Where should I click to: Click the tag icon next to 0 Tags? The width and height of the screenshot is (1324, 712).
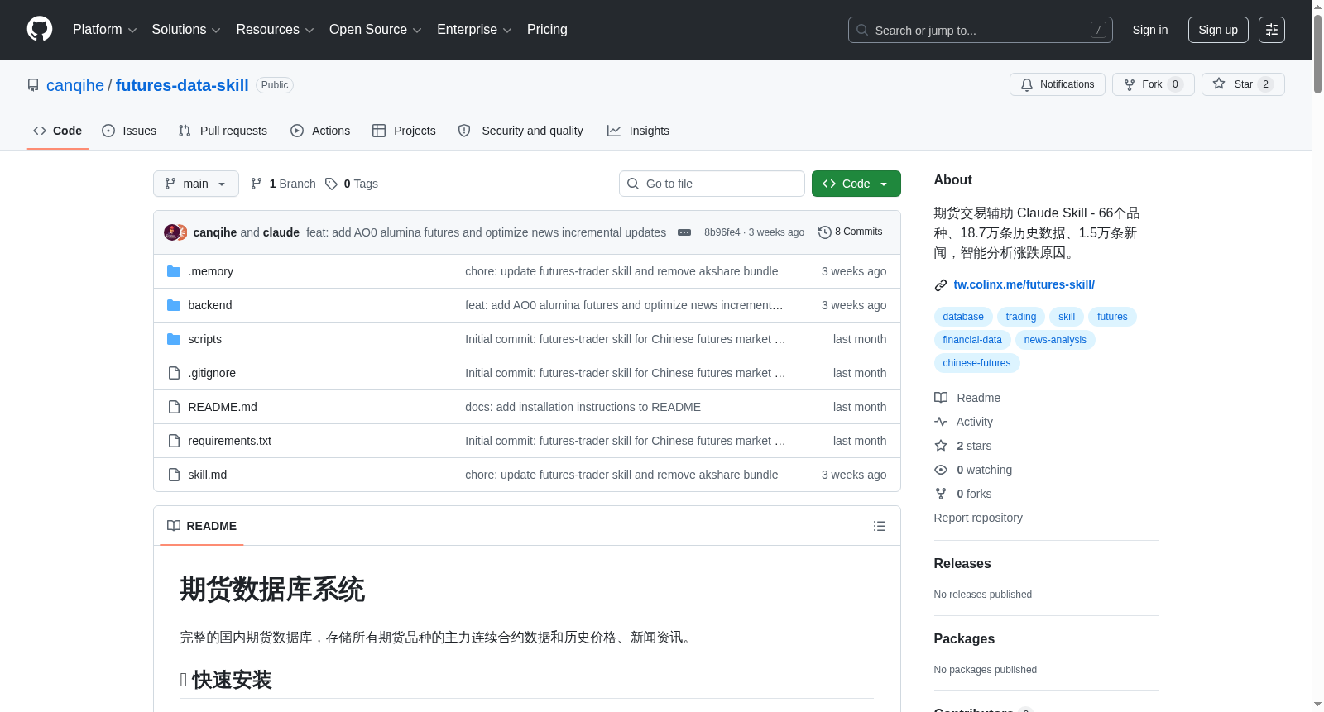pos(331,184)
